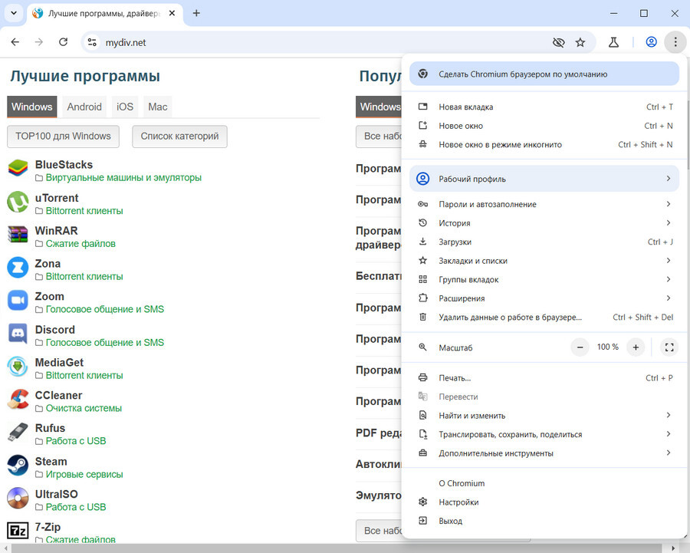Open Новое окно в режиме инкогнито
Viewport: 690px width, 553px height.
(x=544, y=145)
